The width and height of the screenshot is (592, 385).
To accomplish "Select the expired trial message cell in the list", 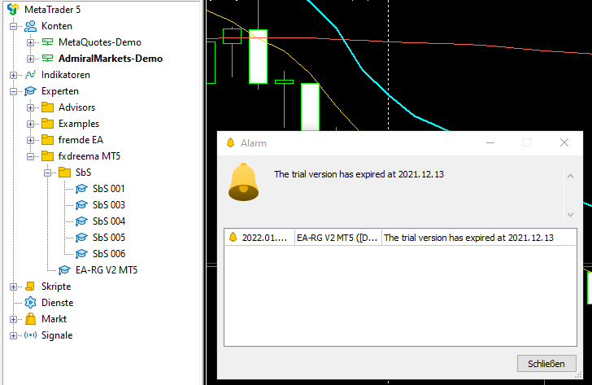I will click(x=479, y=238).
